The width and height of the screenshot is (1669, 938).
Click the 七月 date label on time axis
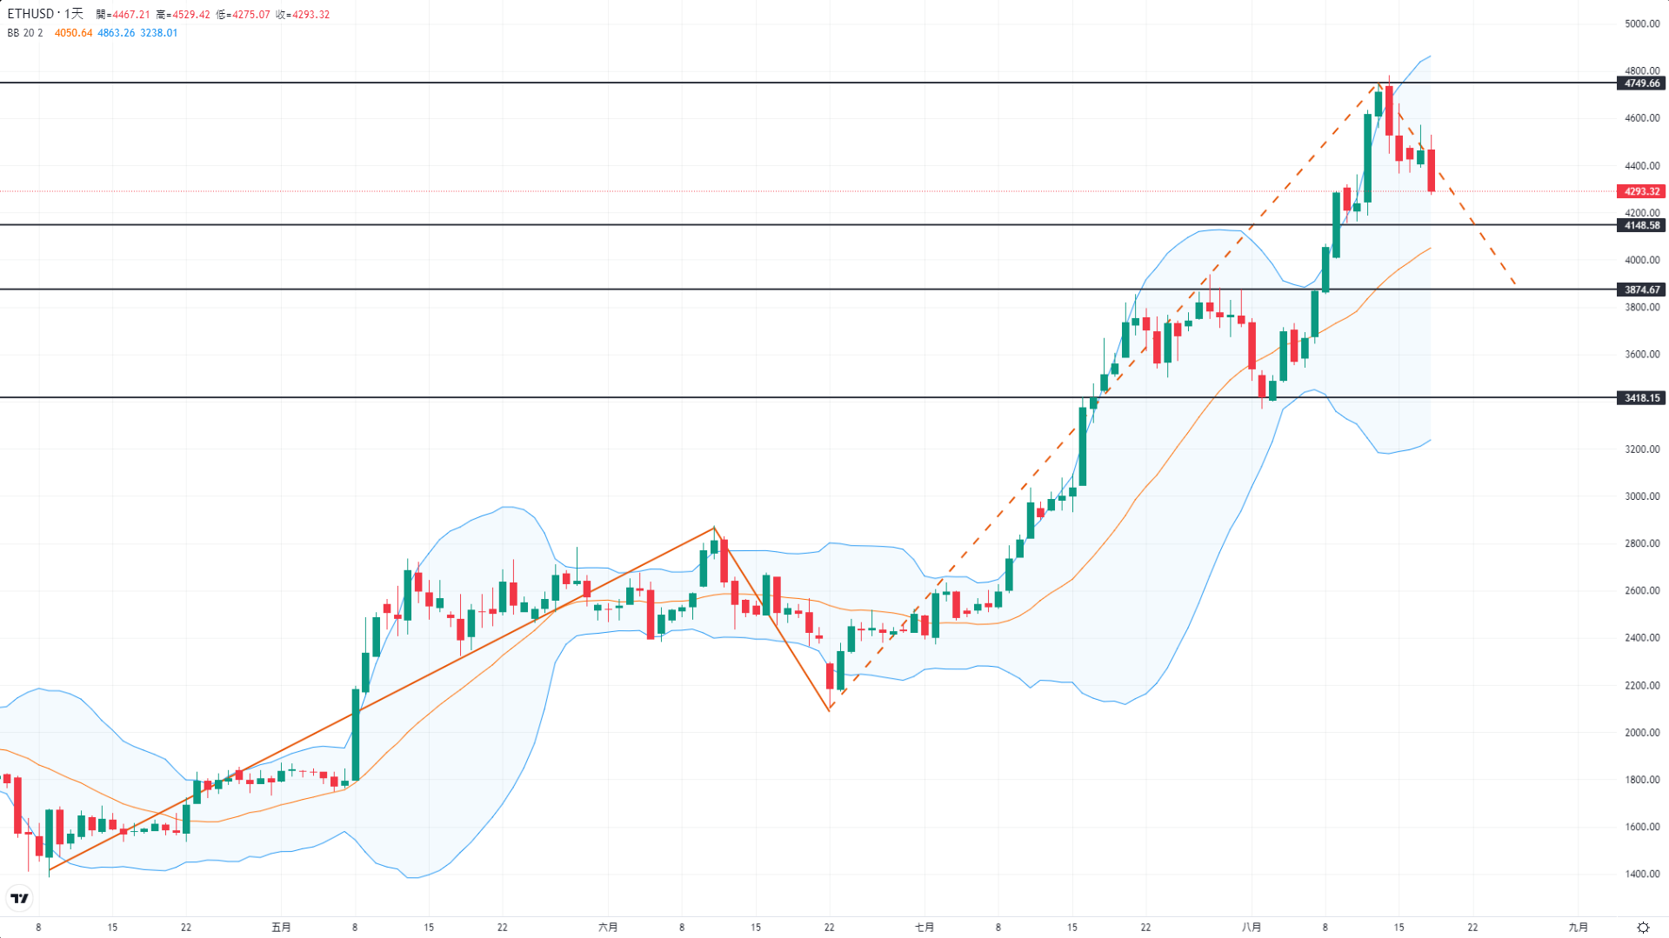pos(925,928)
